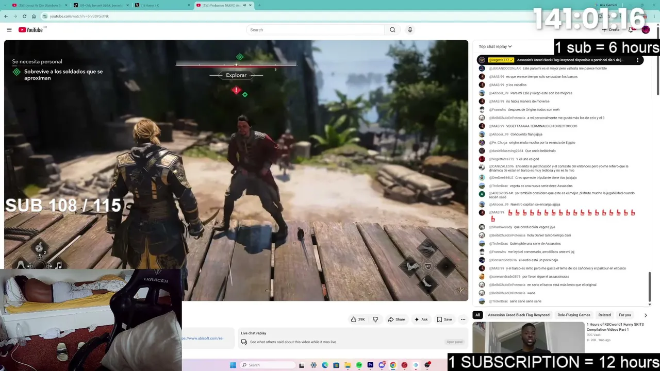The height and width of the screenshot is (371, 660).
Task: Open Discord from the taskbar
Action: 382,365
